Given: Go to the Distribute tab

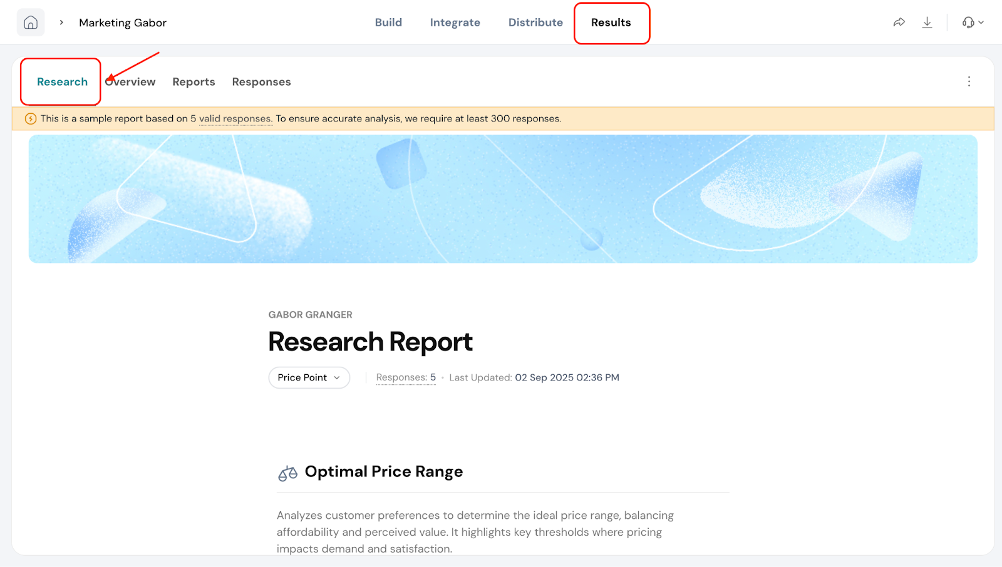Looking at the screenshot, I should [x=535, y=23].
